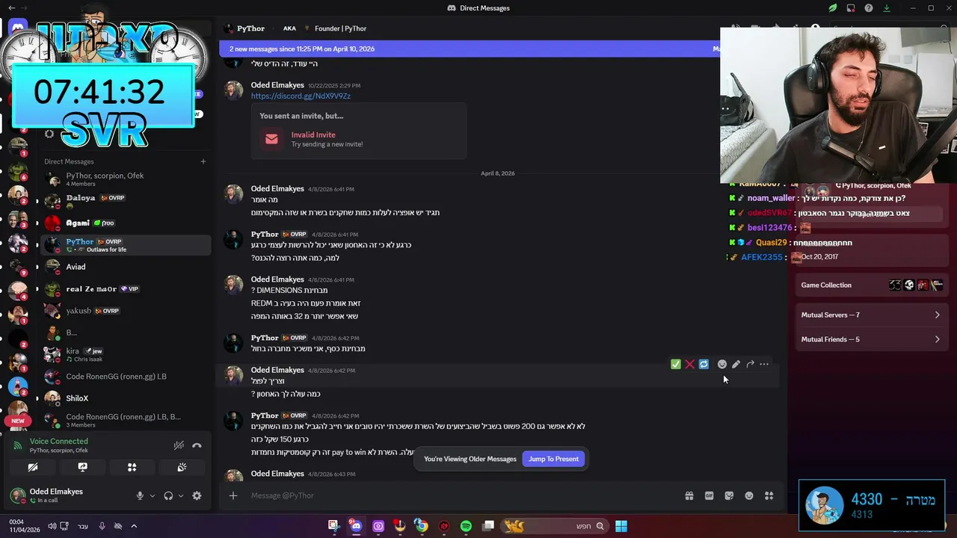Click the green download update icon

pos(887,8)
